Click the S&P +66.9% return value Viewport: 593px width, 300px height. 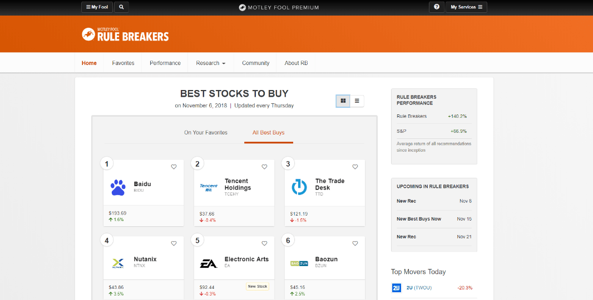[x=458, y=131]
